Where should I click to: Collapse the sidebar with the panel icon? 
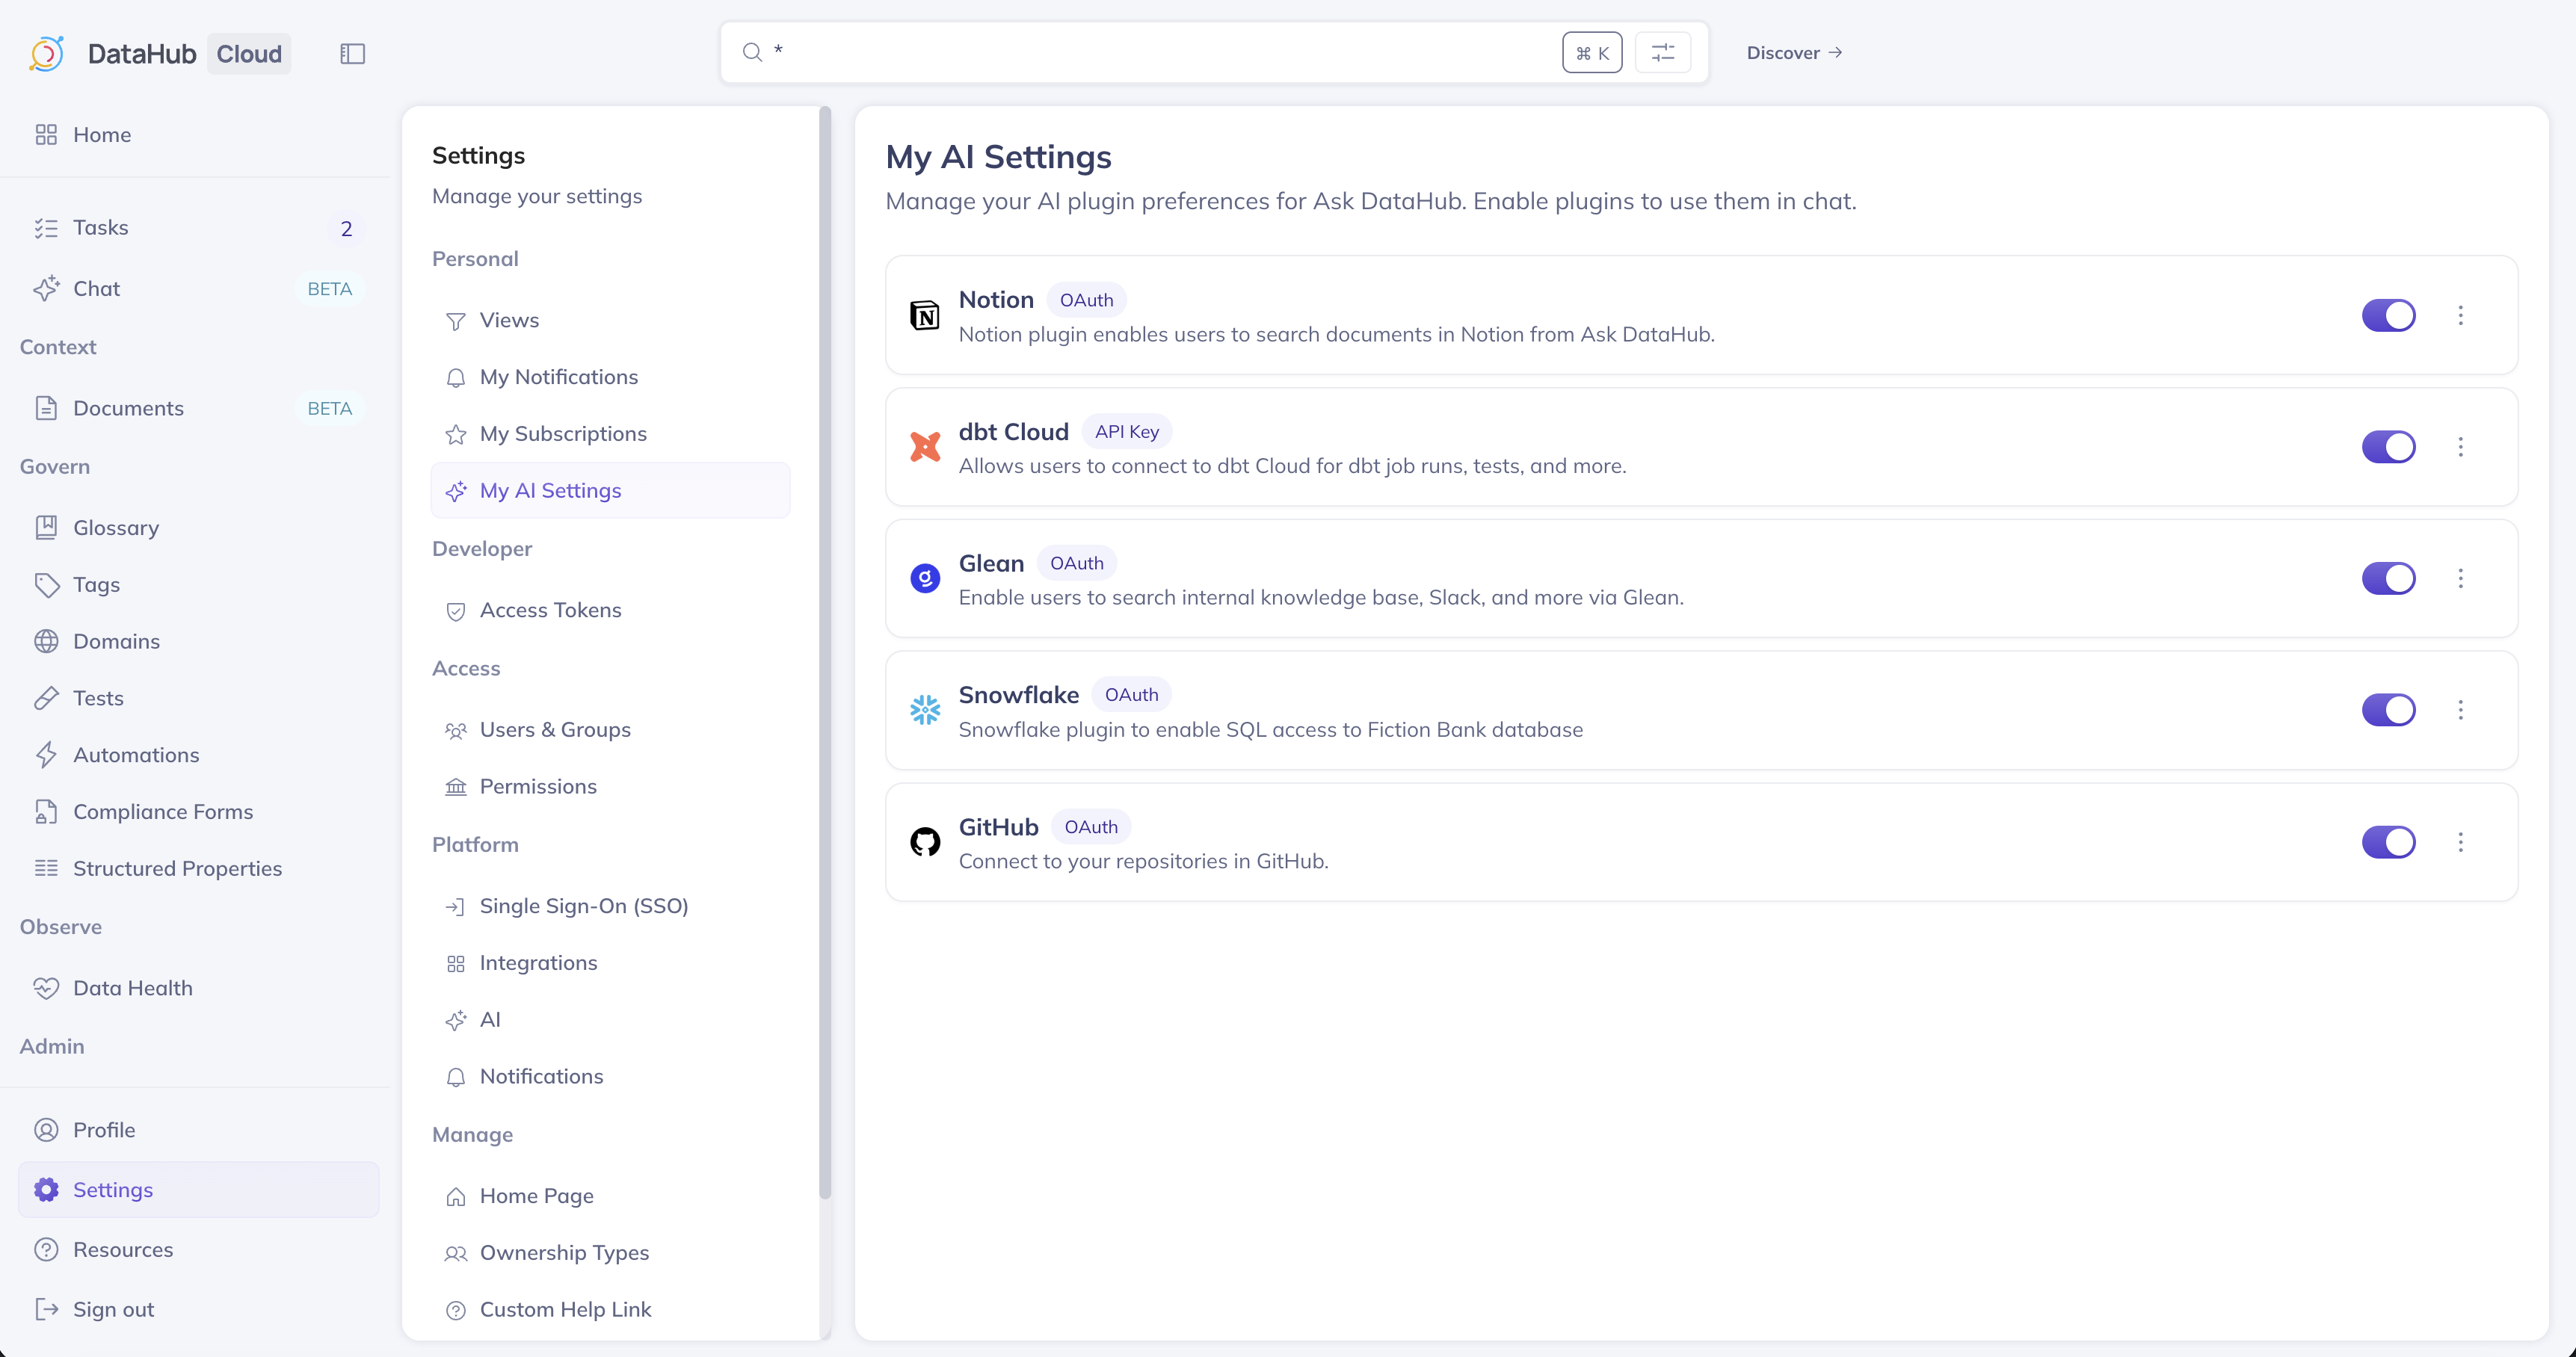click(x=352, y=53)
